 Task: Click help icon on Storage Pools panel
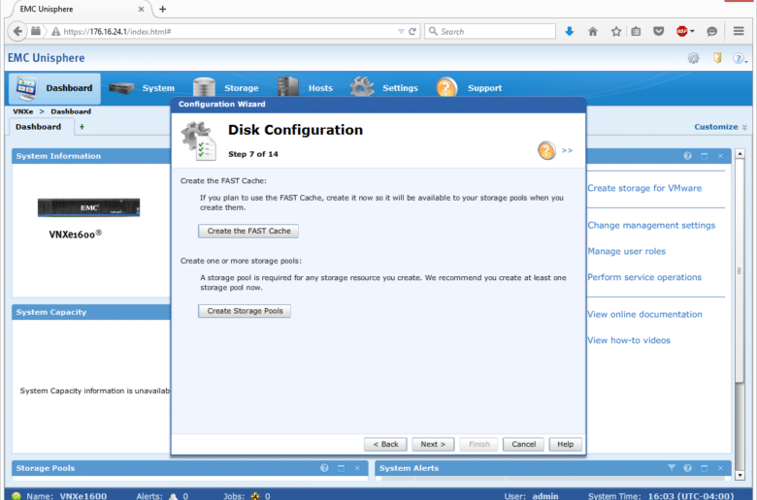click(x=324, y=468)
